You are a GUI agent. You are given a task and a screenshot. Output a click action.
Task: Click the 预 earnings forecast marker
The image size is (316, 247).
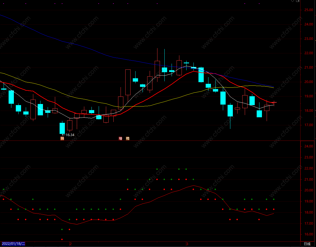coord(62,138)
